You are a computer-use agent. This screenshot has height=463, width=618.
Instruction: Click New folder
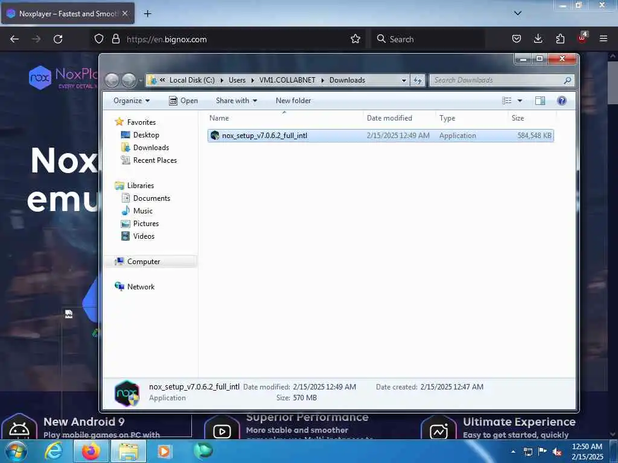point(293,101)
